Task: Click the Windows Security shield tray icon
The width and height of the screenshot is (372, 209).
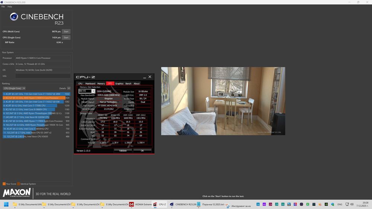Action: pos(332,204)
